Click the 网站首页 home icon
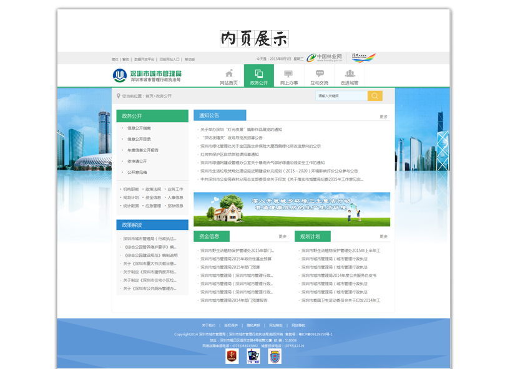 pos(228,74)
